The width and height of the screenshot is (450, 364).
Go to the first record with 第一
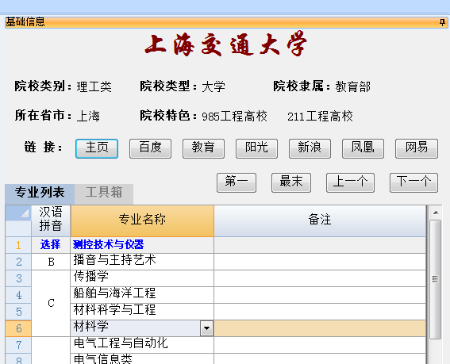237,182
